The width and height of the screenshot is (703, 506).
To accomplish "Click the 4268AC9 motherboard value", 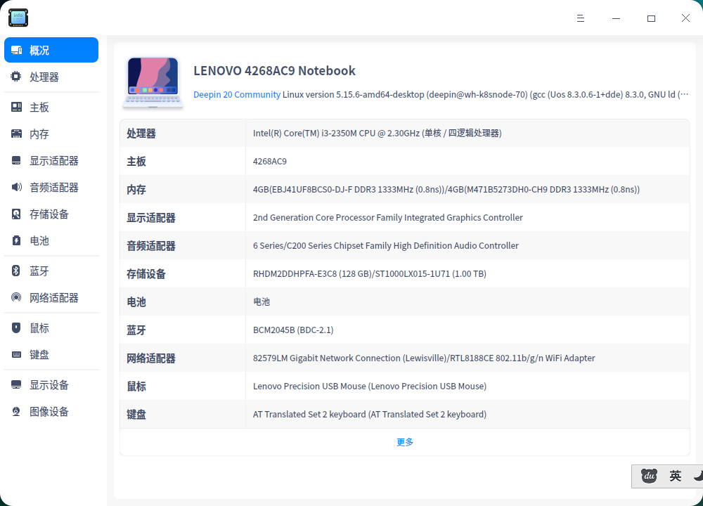I will point(269,162).
